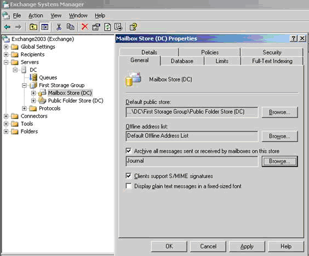The height and width of the screenshot is (256, 309).
Task: Open Properties via the toolbar icon
Action: point(96,27)
